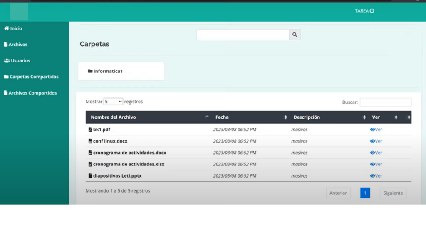Image resolution: width=426 pixels, height=240 pixels.
Task: Click the magnifying glass search button
Action: pyautogui.click(x=295, y=35)
